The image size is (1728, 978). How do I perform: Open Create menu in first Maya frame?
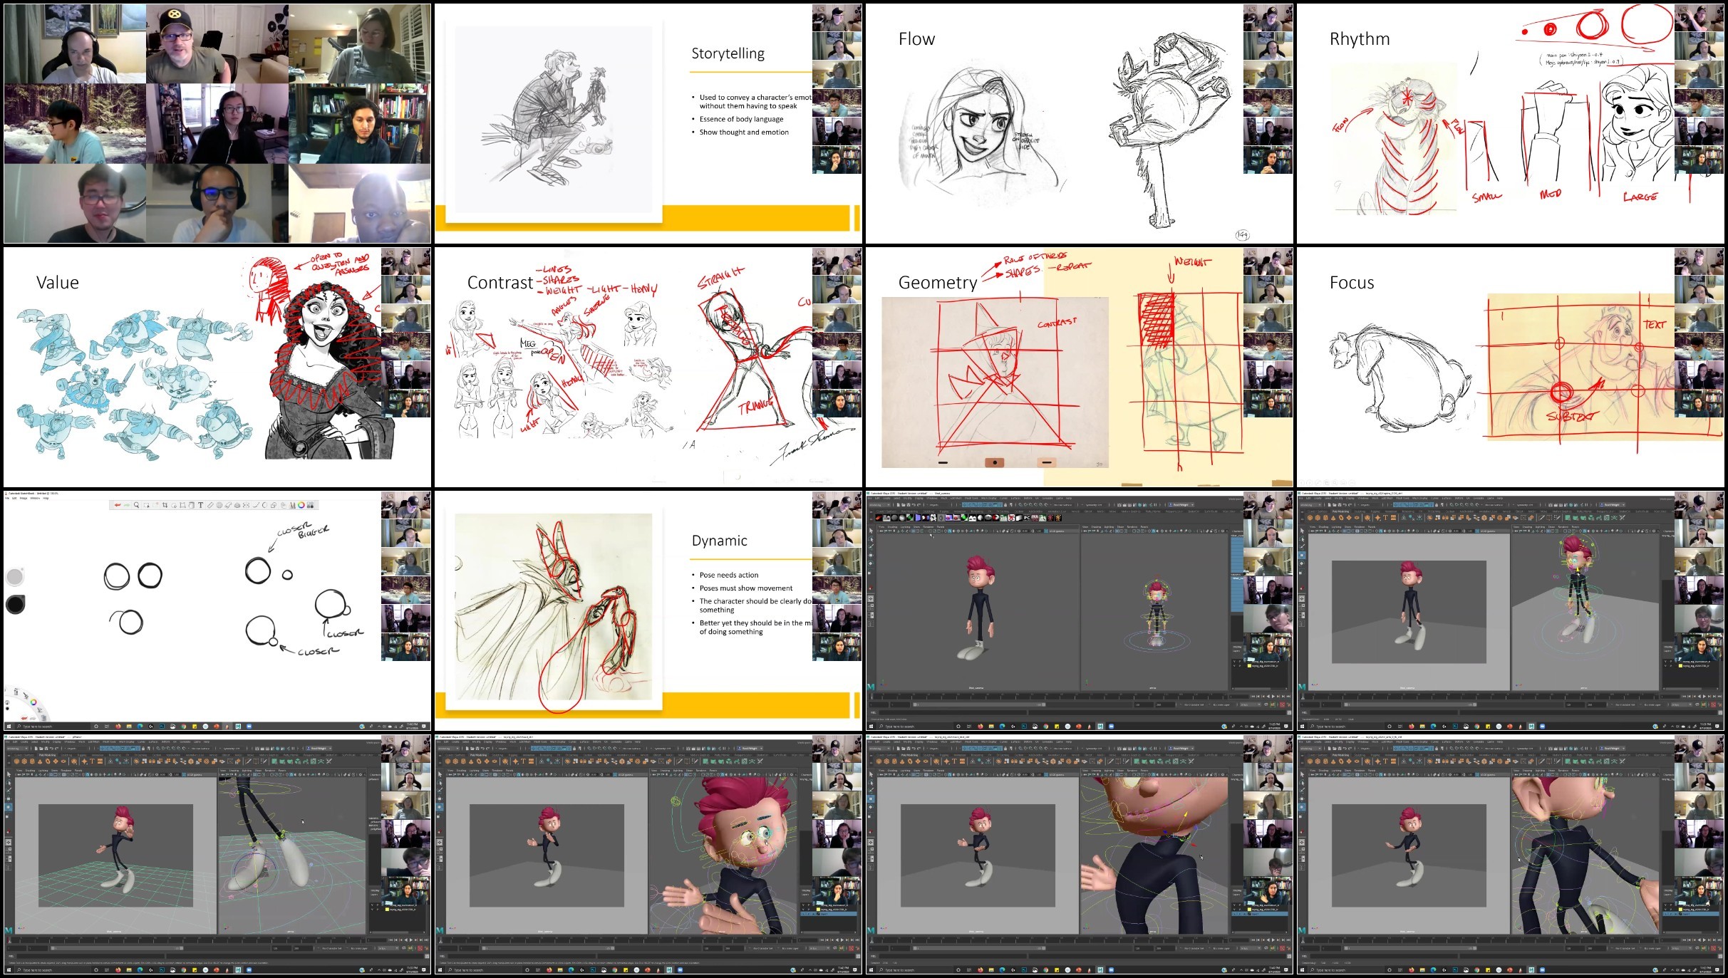point(886,498)
